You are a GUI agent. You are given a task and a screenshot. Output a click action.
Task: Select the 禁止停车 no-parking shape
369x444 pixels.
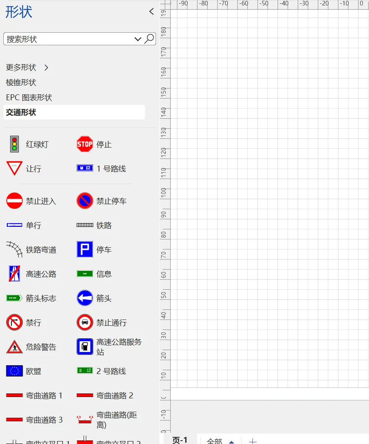(x=85, y=201)
